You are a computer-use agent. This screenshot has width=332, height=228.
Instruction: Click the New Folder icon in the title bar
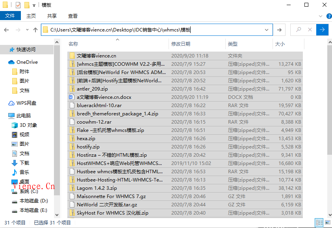(27, 5)
